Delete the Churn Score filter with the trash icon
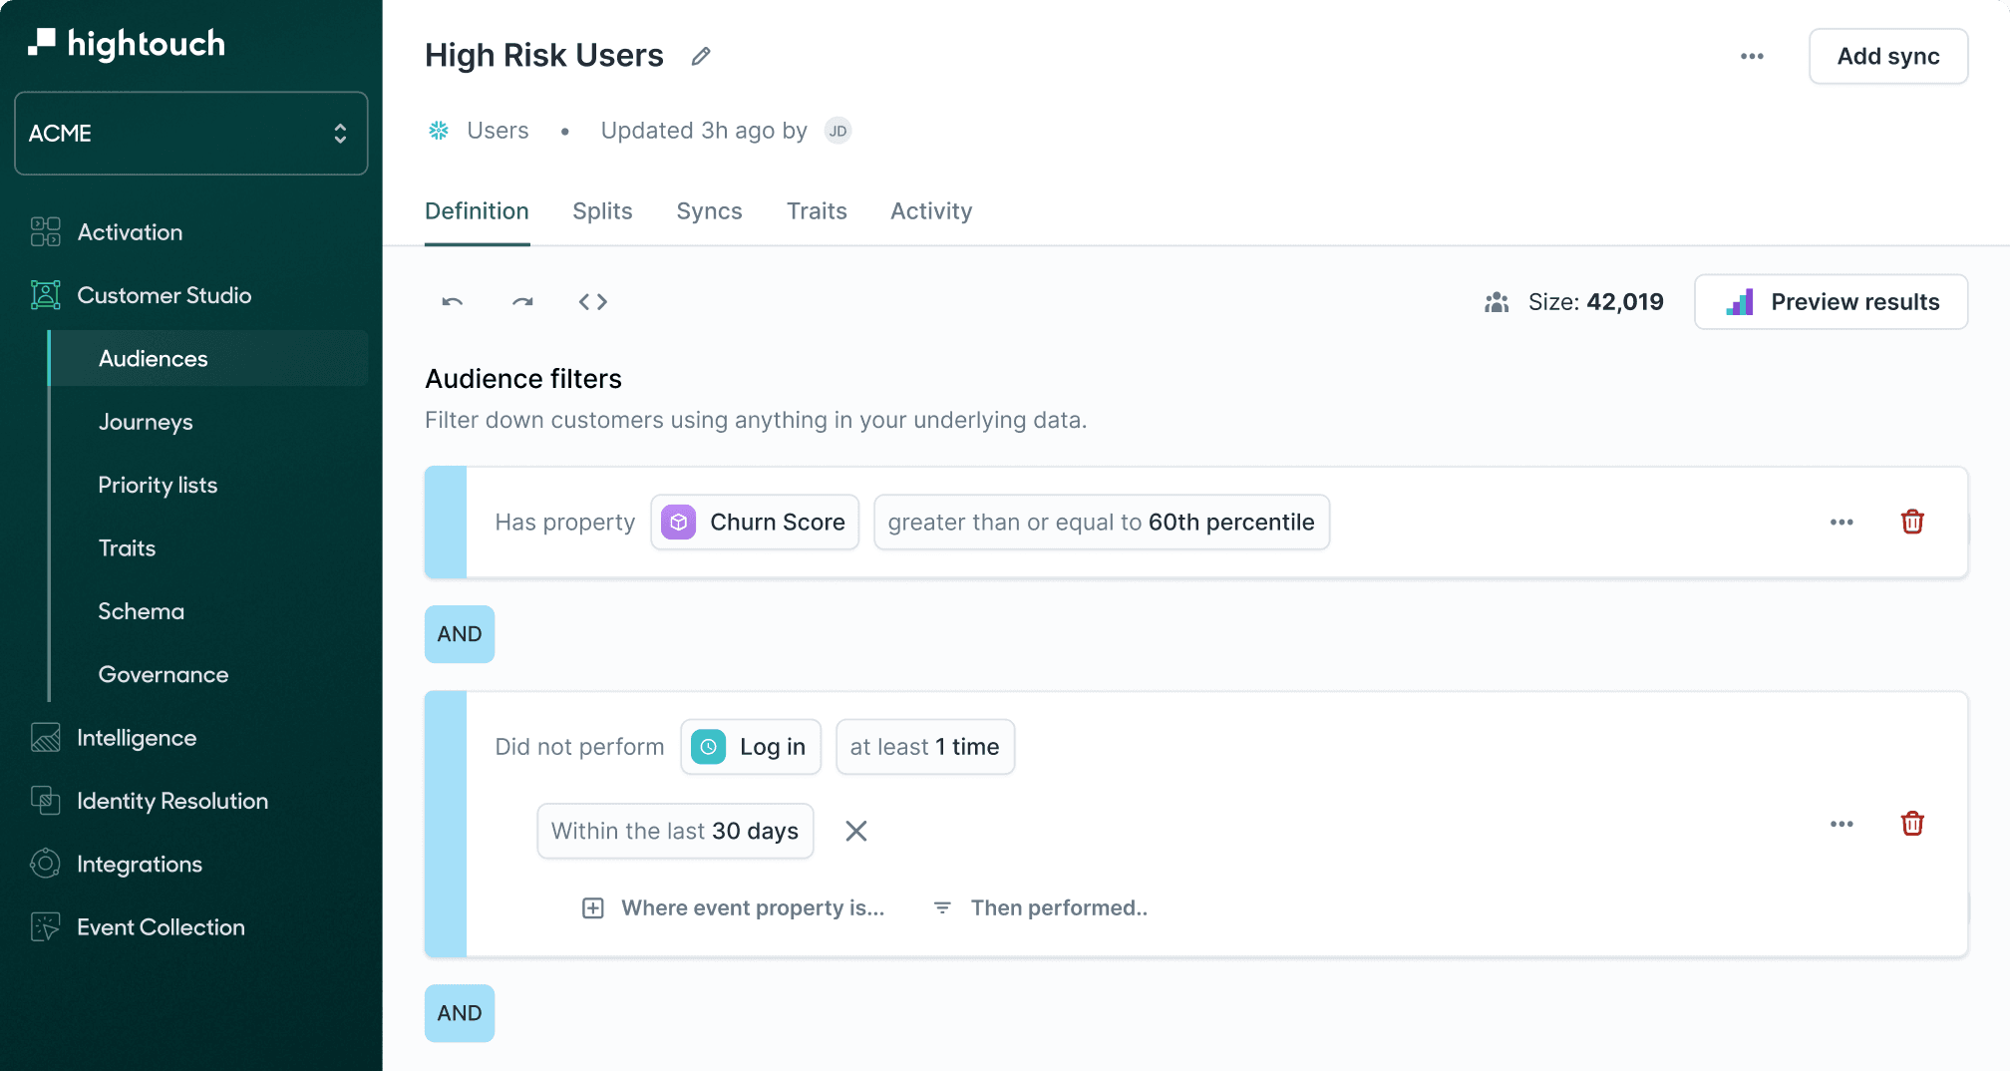The width and height of the screenshot is (2010, 1071). 1912,522
